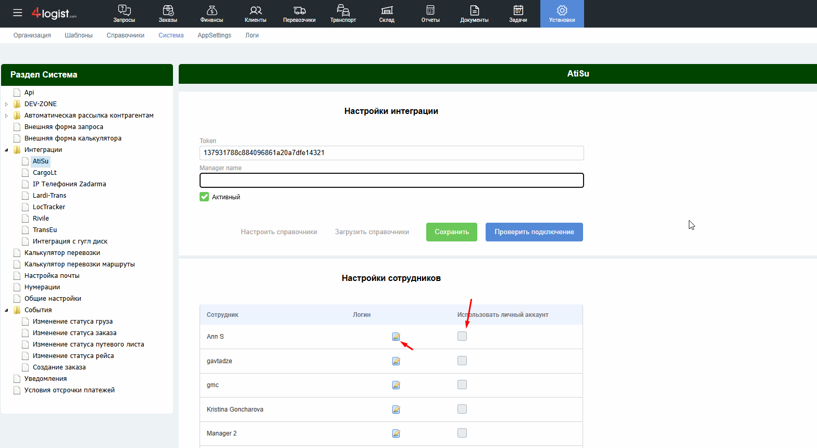
Task: Select CargoLt integration
Action: click(45, 173)
